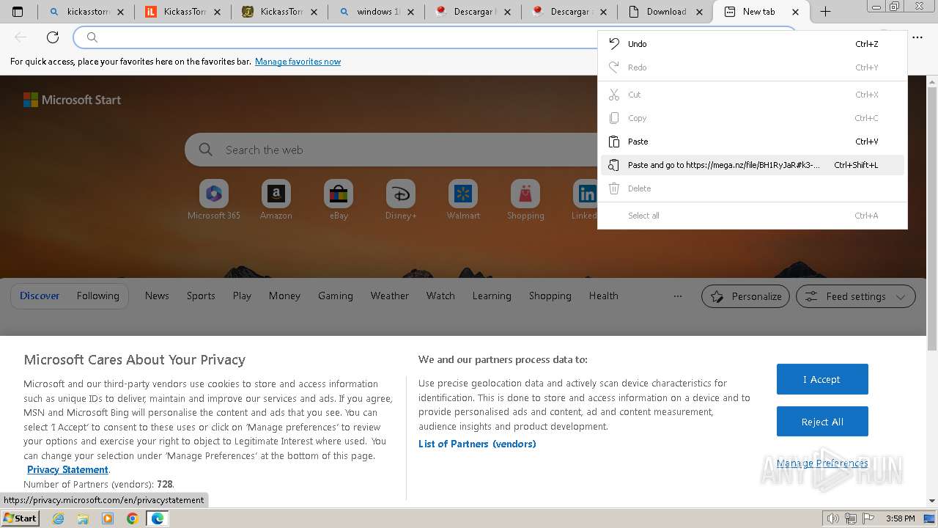Choose Paste and go to mega.nz link

click(753, 165)
